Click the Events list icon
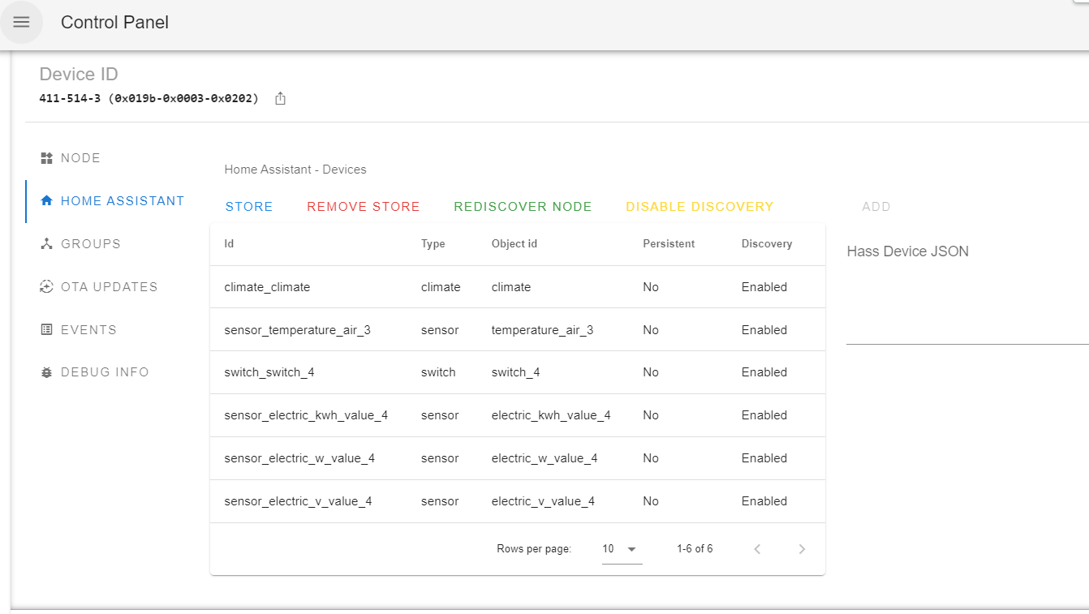The width and height of the screenshot is (1089, 614). (46, 329)
